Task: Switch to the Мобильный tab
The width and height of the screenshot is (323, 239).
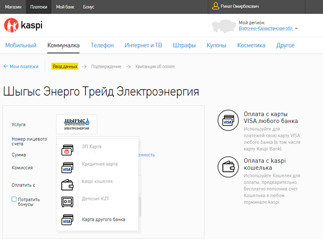Action: point(21,46)
